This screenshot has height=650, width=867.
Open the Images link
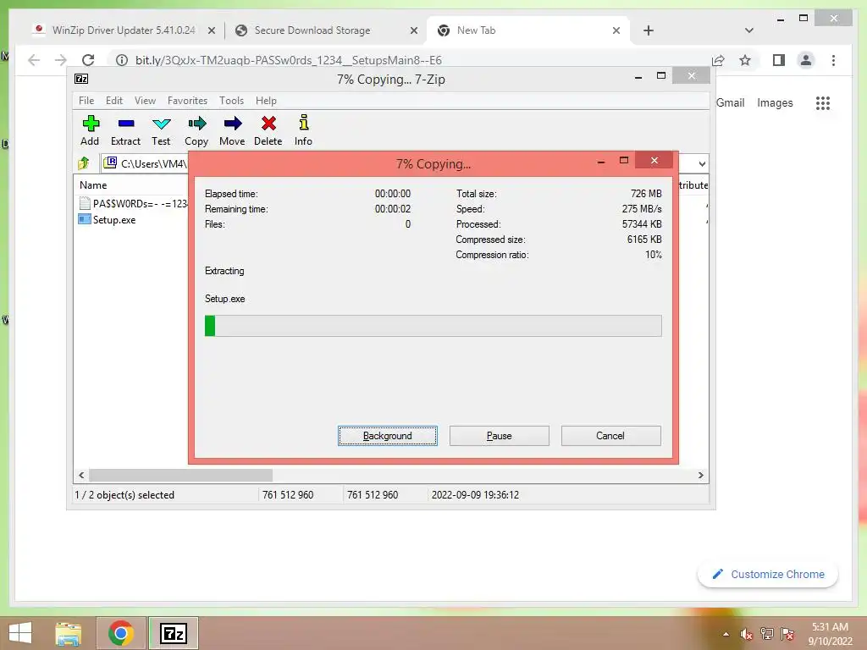tap(775, 102)
